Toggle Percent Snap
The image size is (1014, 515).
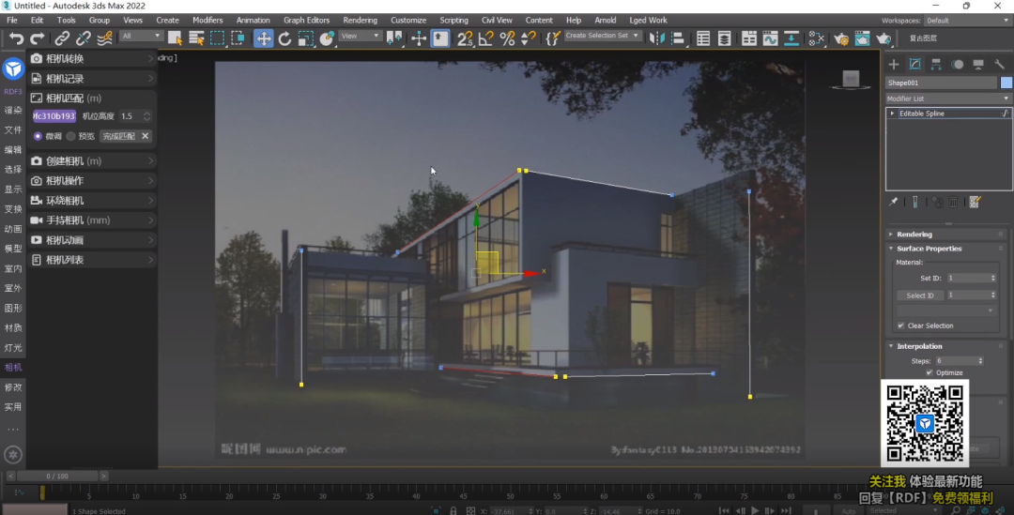(508, 38)
